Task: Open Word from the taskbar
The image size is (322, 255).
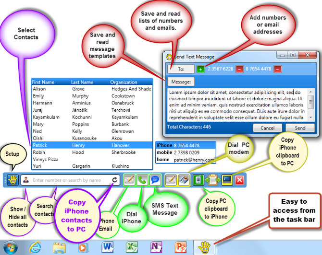Action: (107, 247)
